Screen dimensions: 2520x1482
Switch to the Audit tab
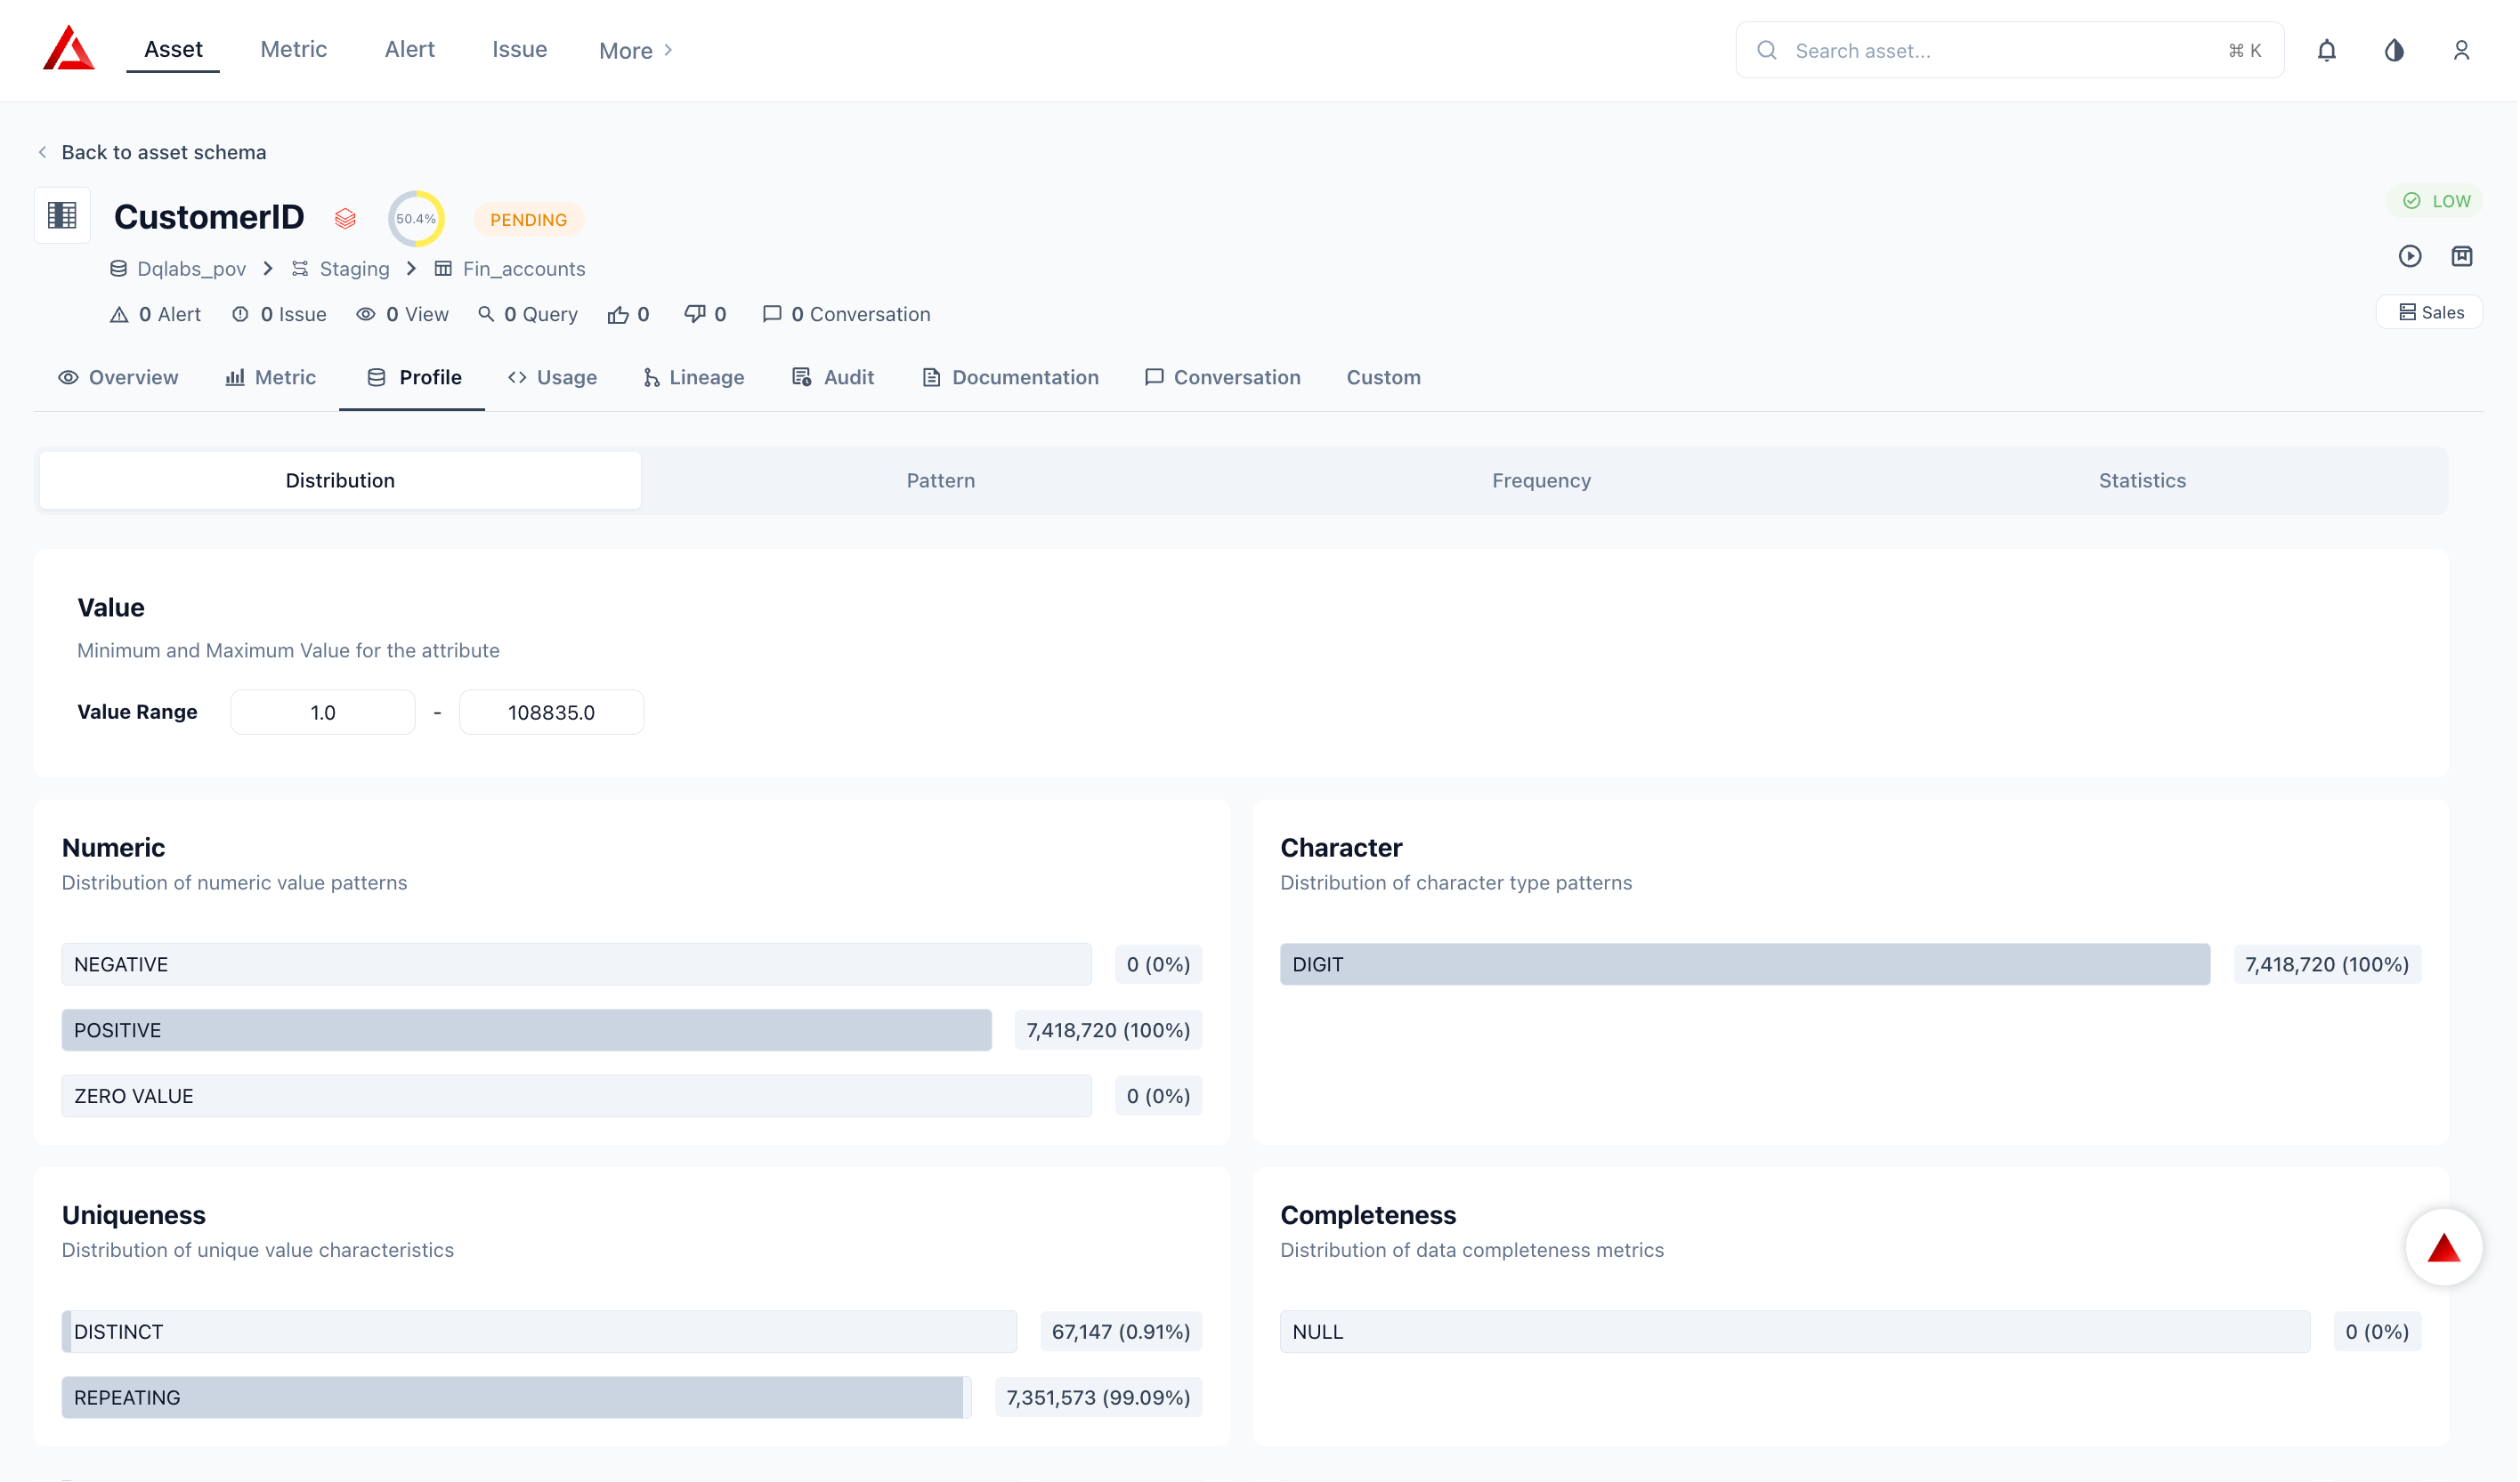coord(834,378)
